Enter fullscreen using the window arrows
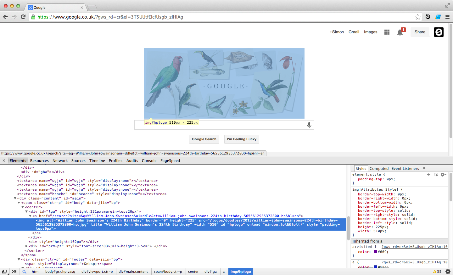453x275 pixels. coord(447,5)
